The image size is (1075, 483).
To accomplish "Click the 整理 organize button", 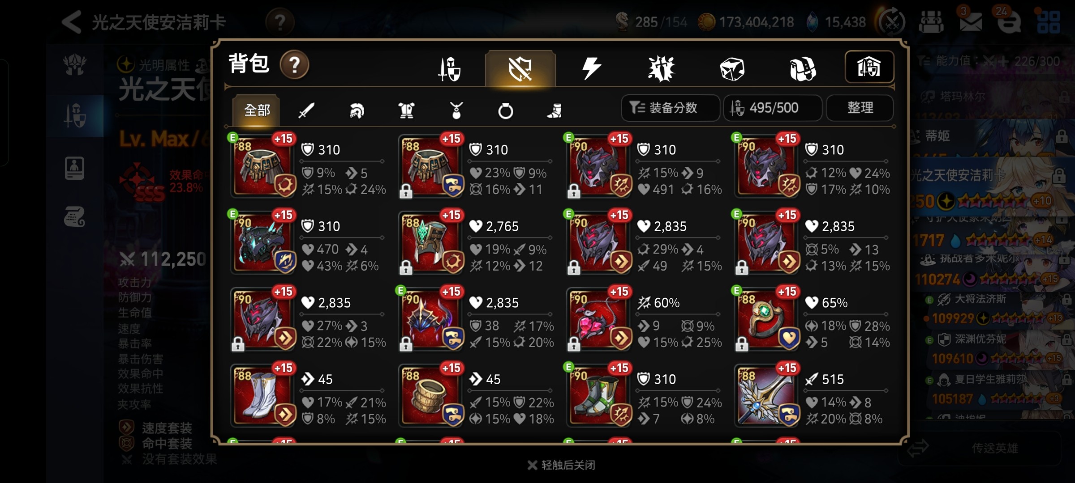I will [x=860, y=108].
